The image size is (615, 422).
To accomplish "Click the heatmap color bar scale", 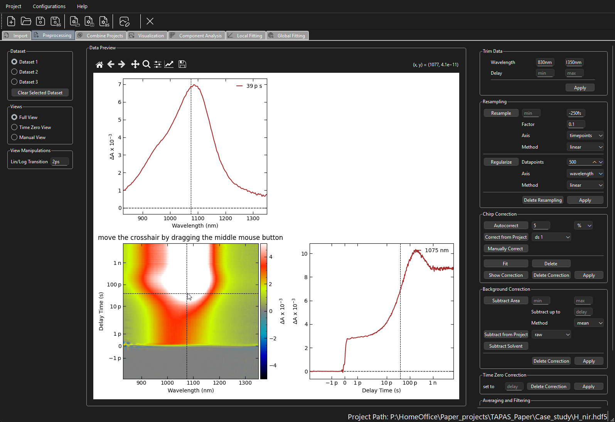I will click(264, 311).
